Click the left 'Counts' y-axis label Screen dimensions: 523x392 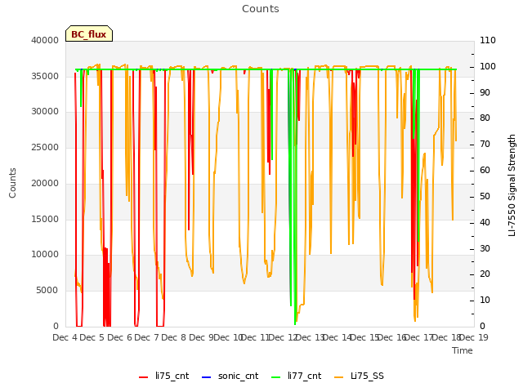click(12, 183)
